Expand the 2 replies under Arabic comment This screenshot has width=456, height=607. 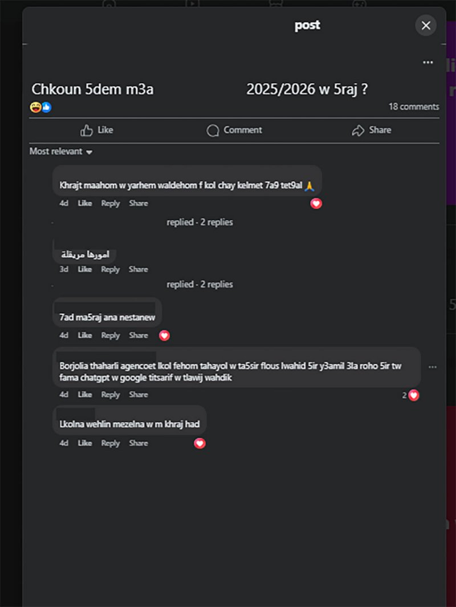[199, 284]
